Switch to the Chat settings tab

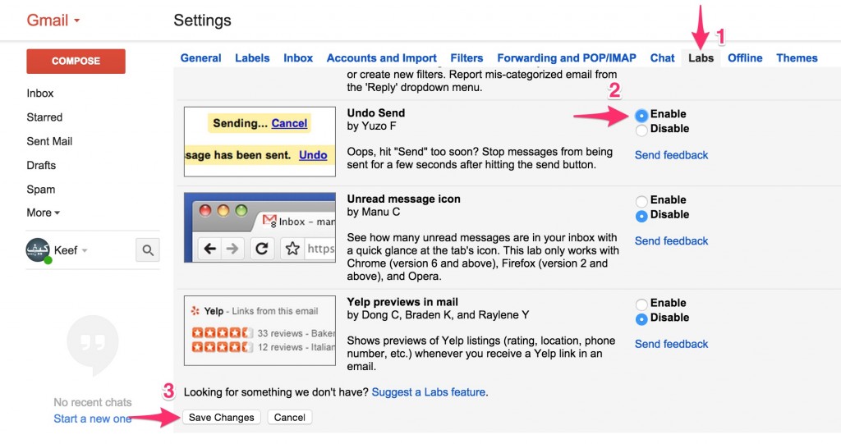(x=663, y=58)
